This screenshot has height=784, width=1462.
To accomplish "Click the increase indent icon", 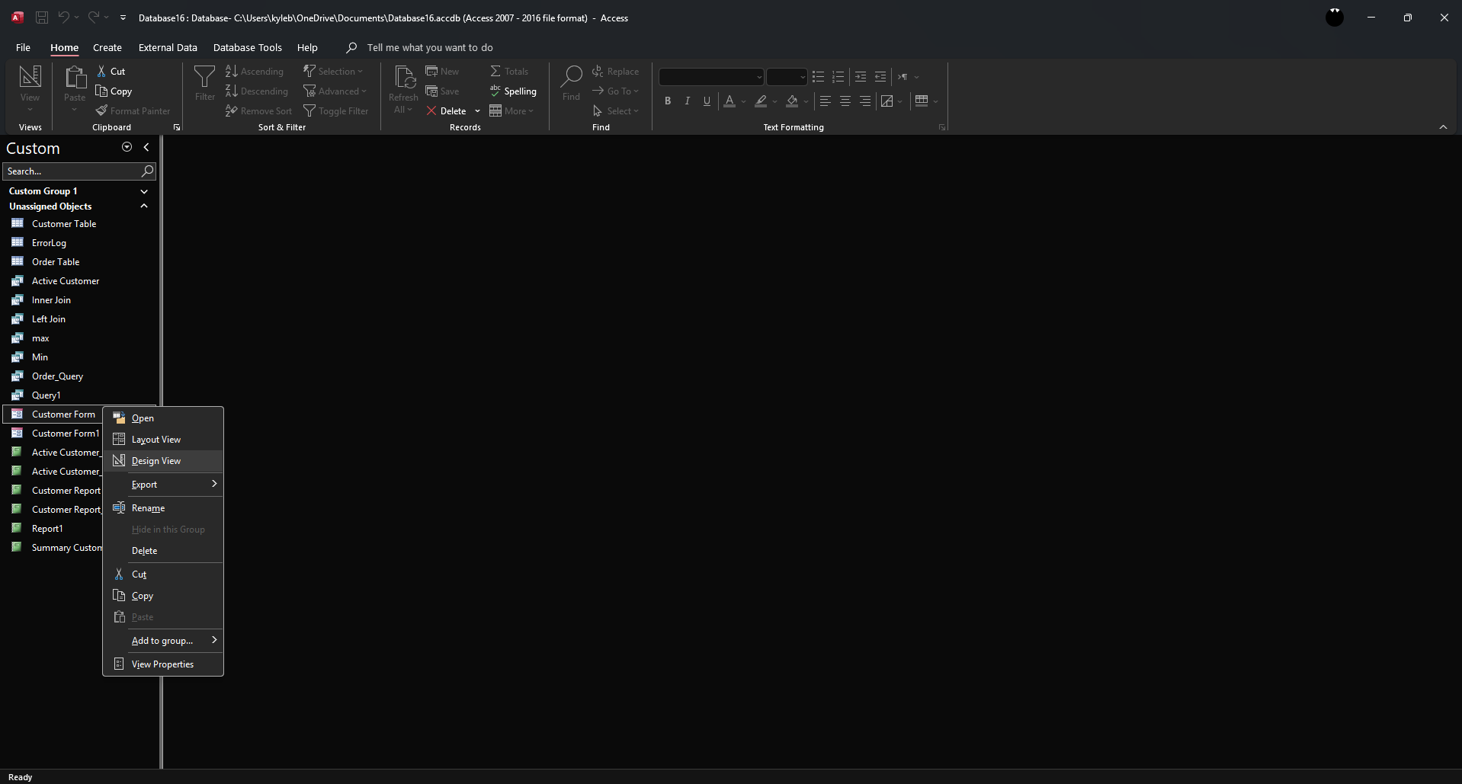I will coord(861,77).
